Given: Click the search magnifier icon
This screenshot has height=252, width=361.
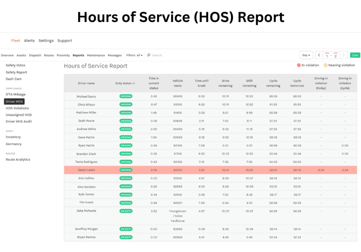Looking at the screenshot, I should [149, 55].
